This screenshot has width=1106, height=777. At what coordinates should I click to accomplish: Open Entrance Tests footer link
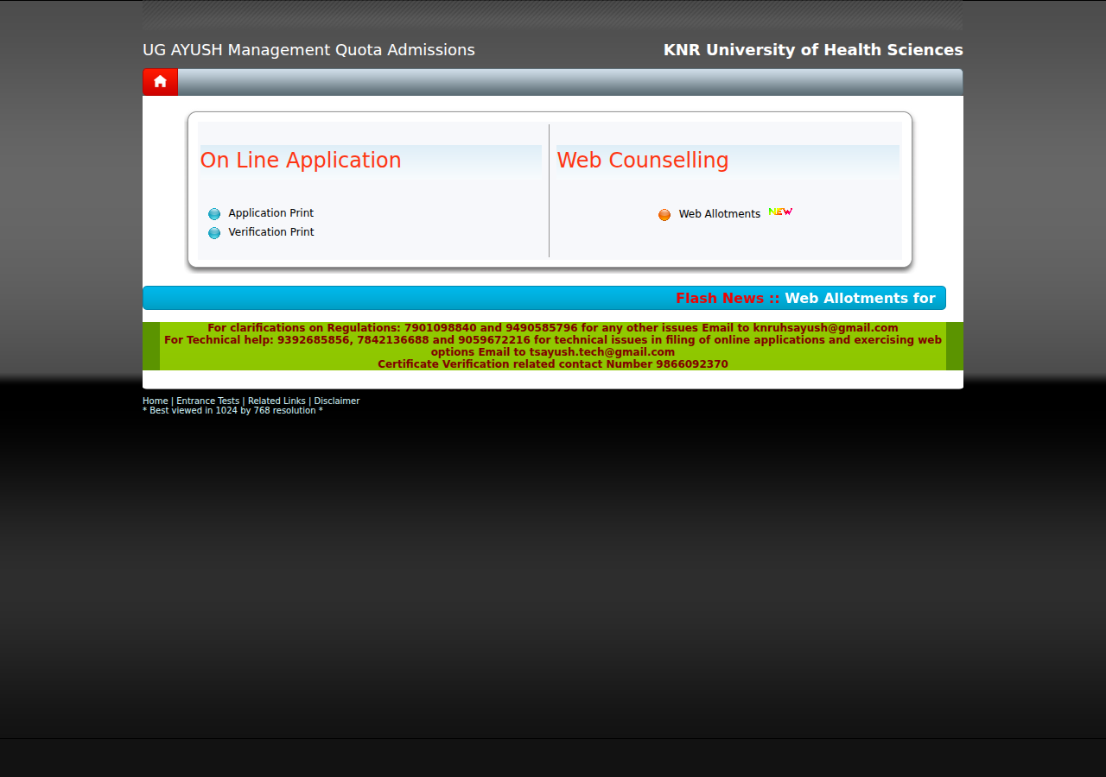[207, 401]
